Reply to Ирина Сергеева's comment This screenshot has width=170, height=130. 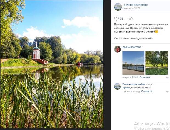click(145, 77)
